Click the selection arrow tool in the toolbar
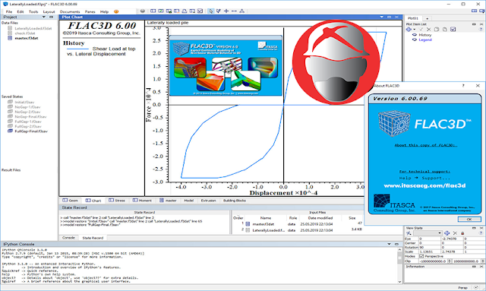This screenshot has height=291, width=486. pos(211,11)
